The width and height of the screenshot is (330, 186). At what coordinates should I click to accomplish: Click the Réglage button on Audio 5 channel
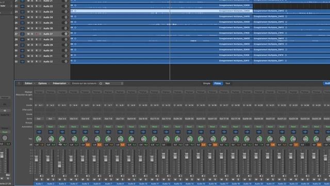click(x=85, y=92)
